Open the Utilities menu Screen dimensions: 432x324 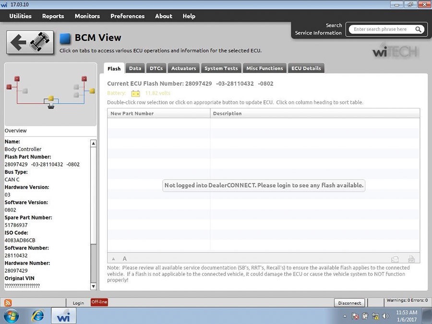point(20,16)
